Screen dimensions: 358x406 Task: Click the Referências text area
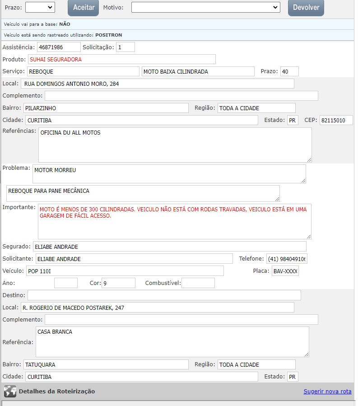pos(175,145)
